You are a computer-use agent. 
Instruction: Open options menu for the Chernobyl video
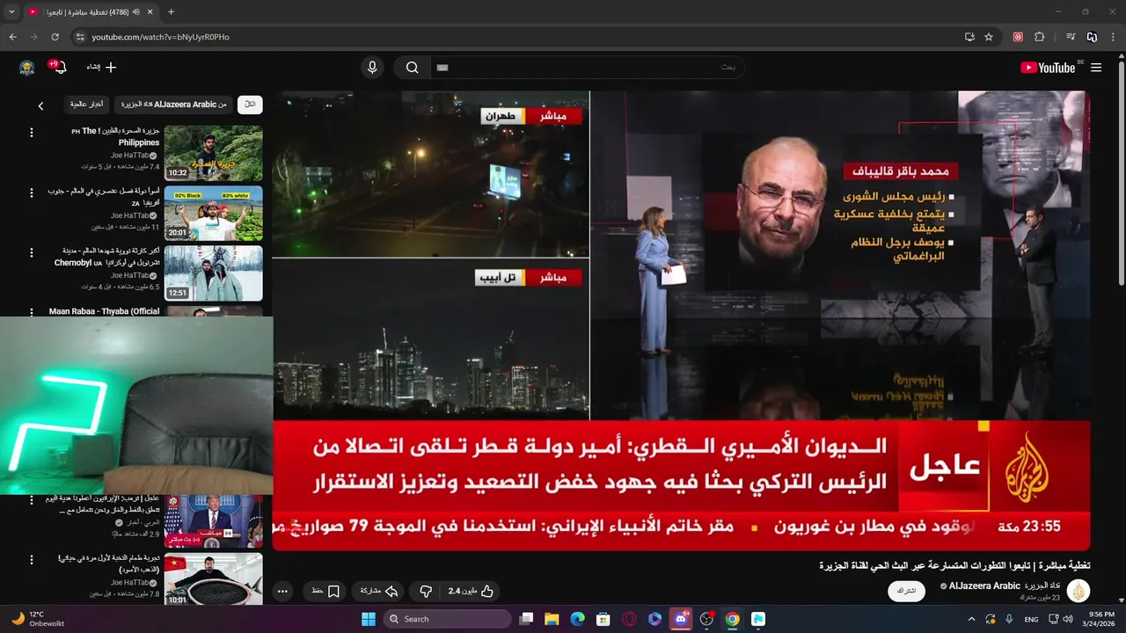(32, 252)
